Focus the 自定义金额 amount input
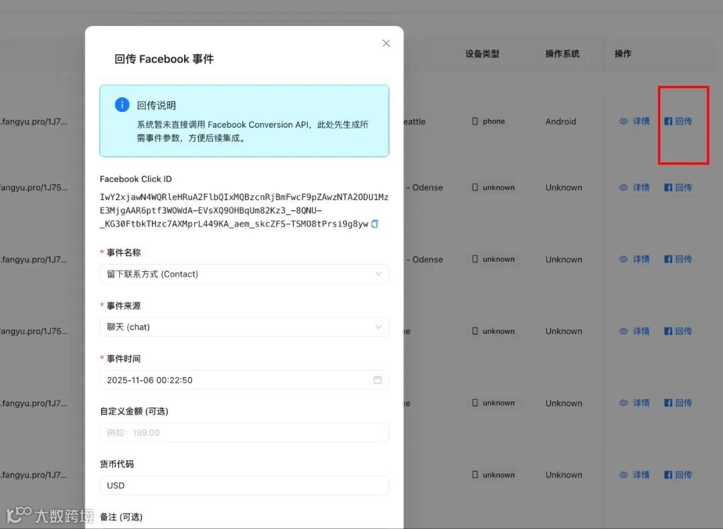 (244, 433)
